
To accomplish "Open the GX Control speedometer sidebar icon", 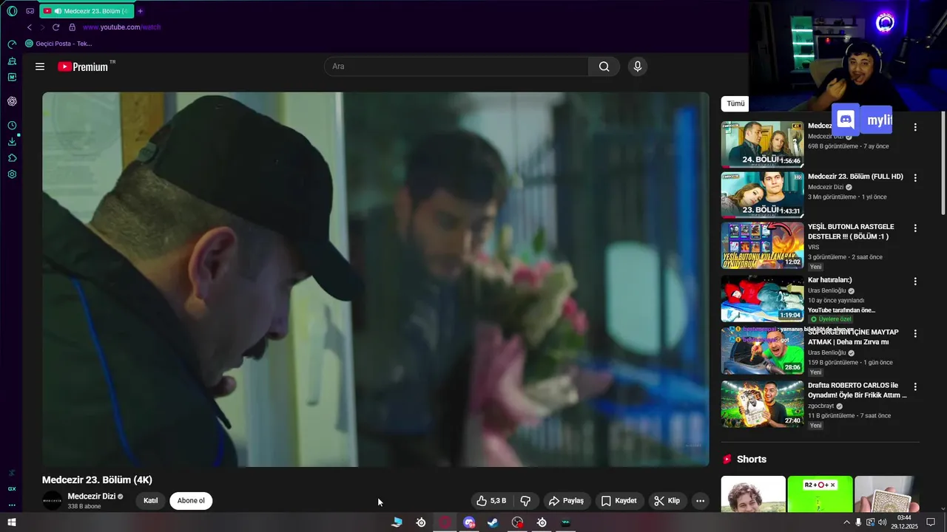I will click(12, 44).
